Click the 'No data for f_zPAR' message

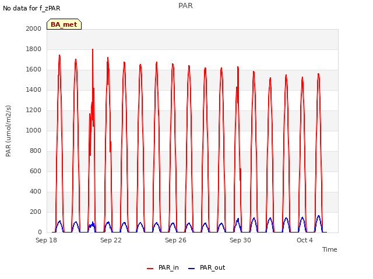click(x=31, y=8)
